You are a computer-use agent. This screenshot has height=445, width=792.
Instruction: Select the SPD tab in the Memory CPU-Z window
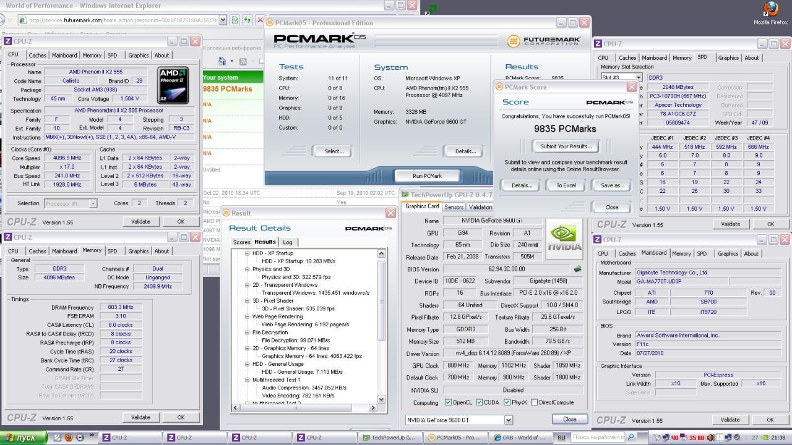pos(112,251)
